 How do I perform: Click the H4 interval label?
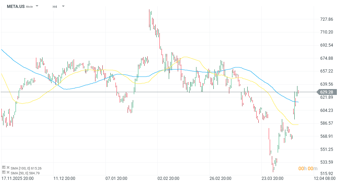coord(55,7)
